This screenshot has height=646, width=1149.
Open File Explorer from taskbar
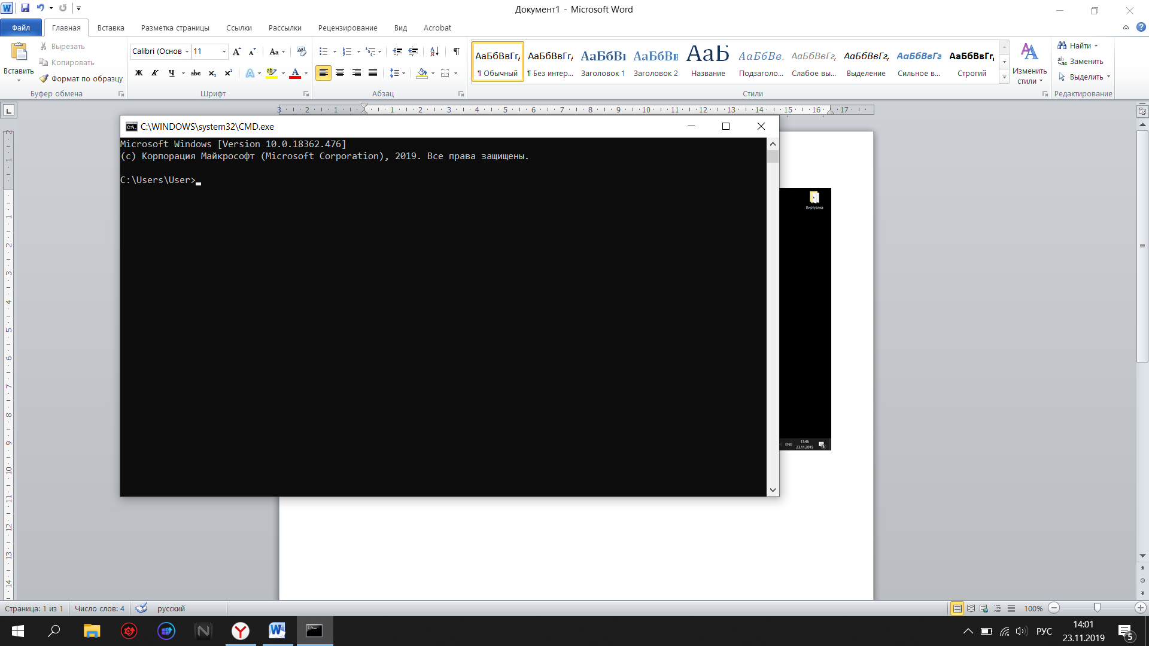[92, 631]
